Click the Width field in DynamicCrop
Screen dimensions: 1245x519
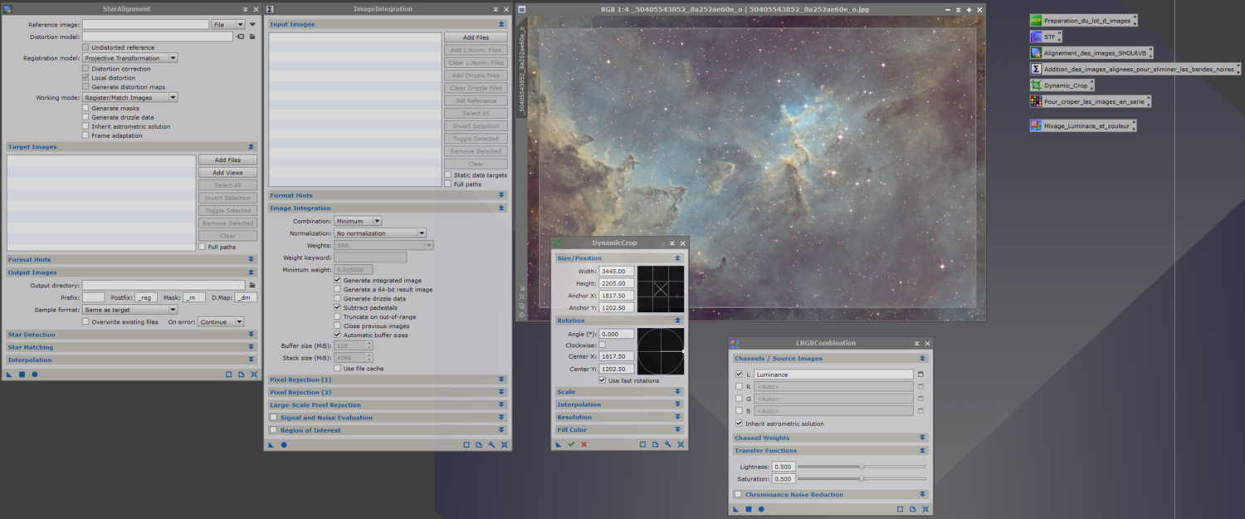pos(617,272)
